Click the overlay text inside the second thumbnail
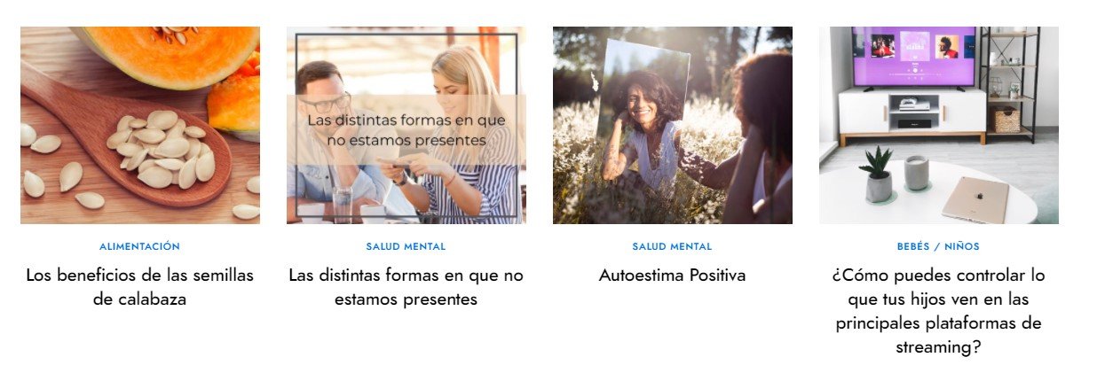 406,129
